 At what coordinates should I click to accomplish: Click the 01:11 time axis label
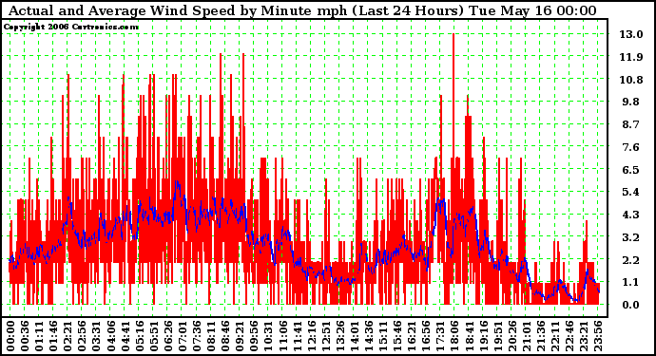38,336
